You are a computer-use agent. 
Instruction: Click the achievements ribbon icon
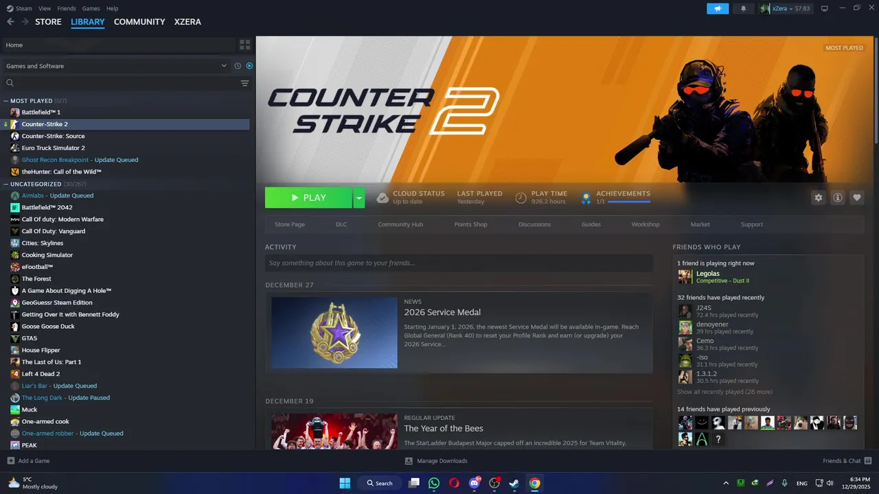pyautogui.click(x=586, y=198)
